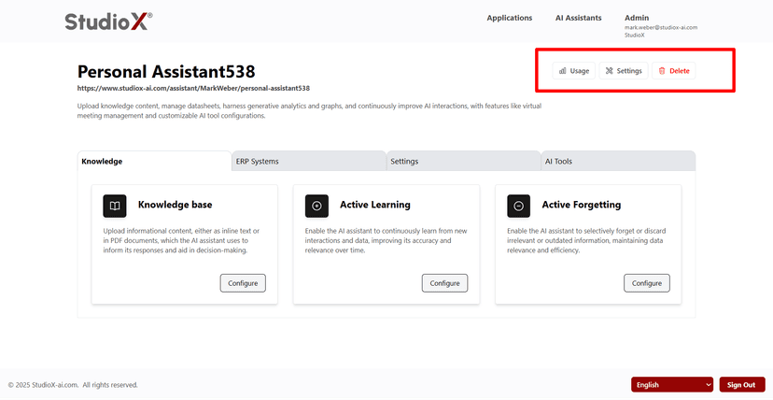Click the Knowledge base book icon
The height and width of the screenshot is (400, 773).
(x=114, y=206)
